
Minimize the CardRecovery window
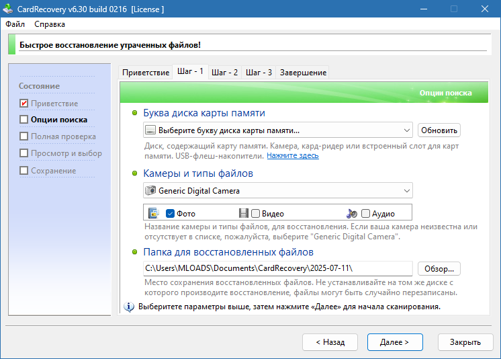click(424, 9)
